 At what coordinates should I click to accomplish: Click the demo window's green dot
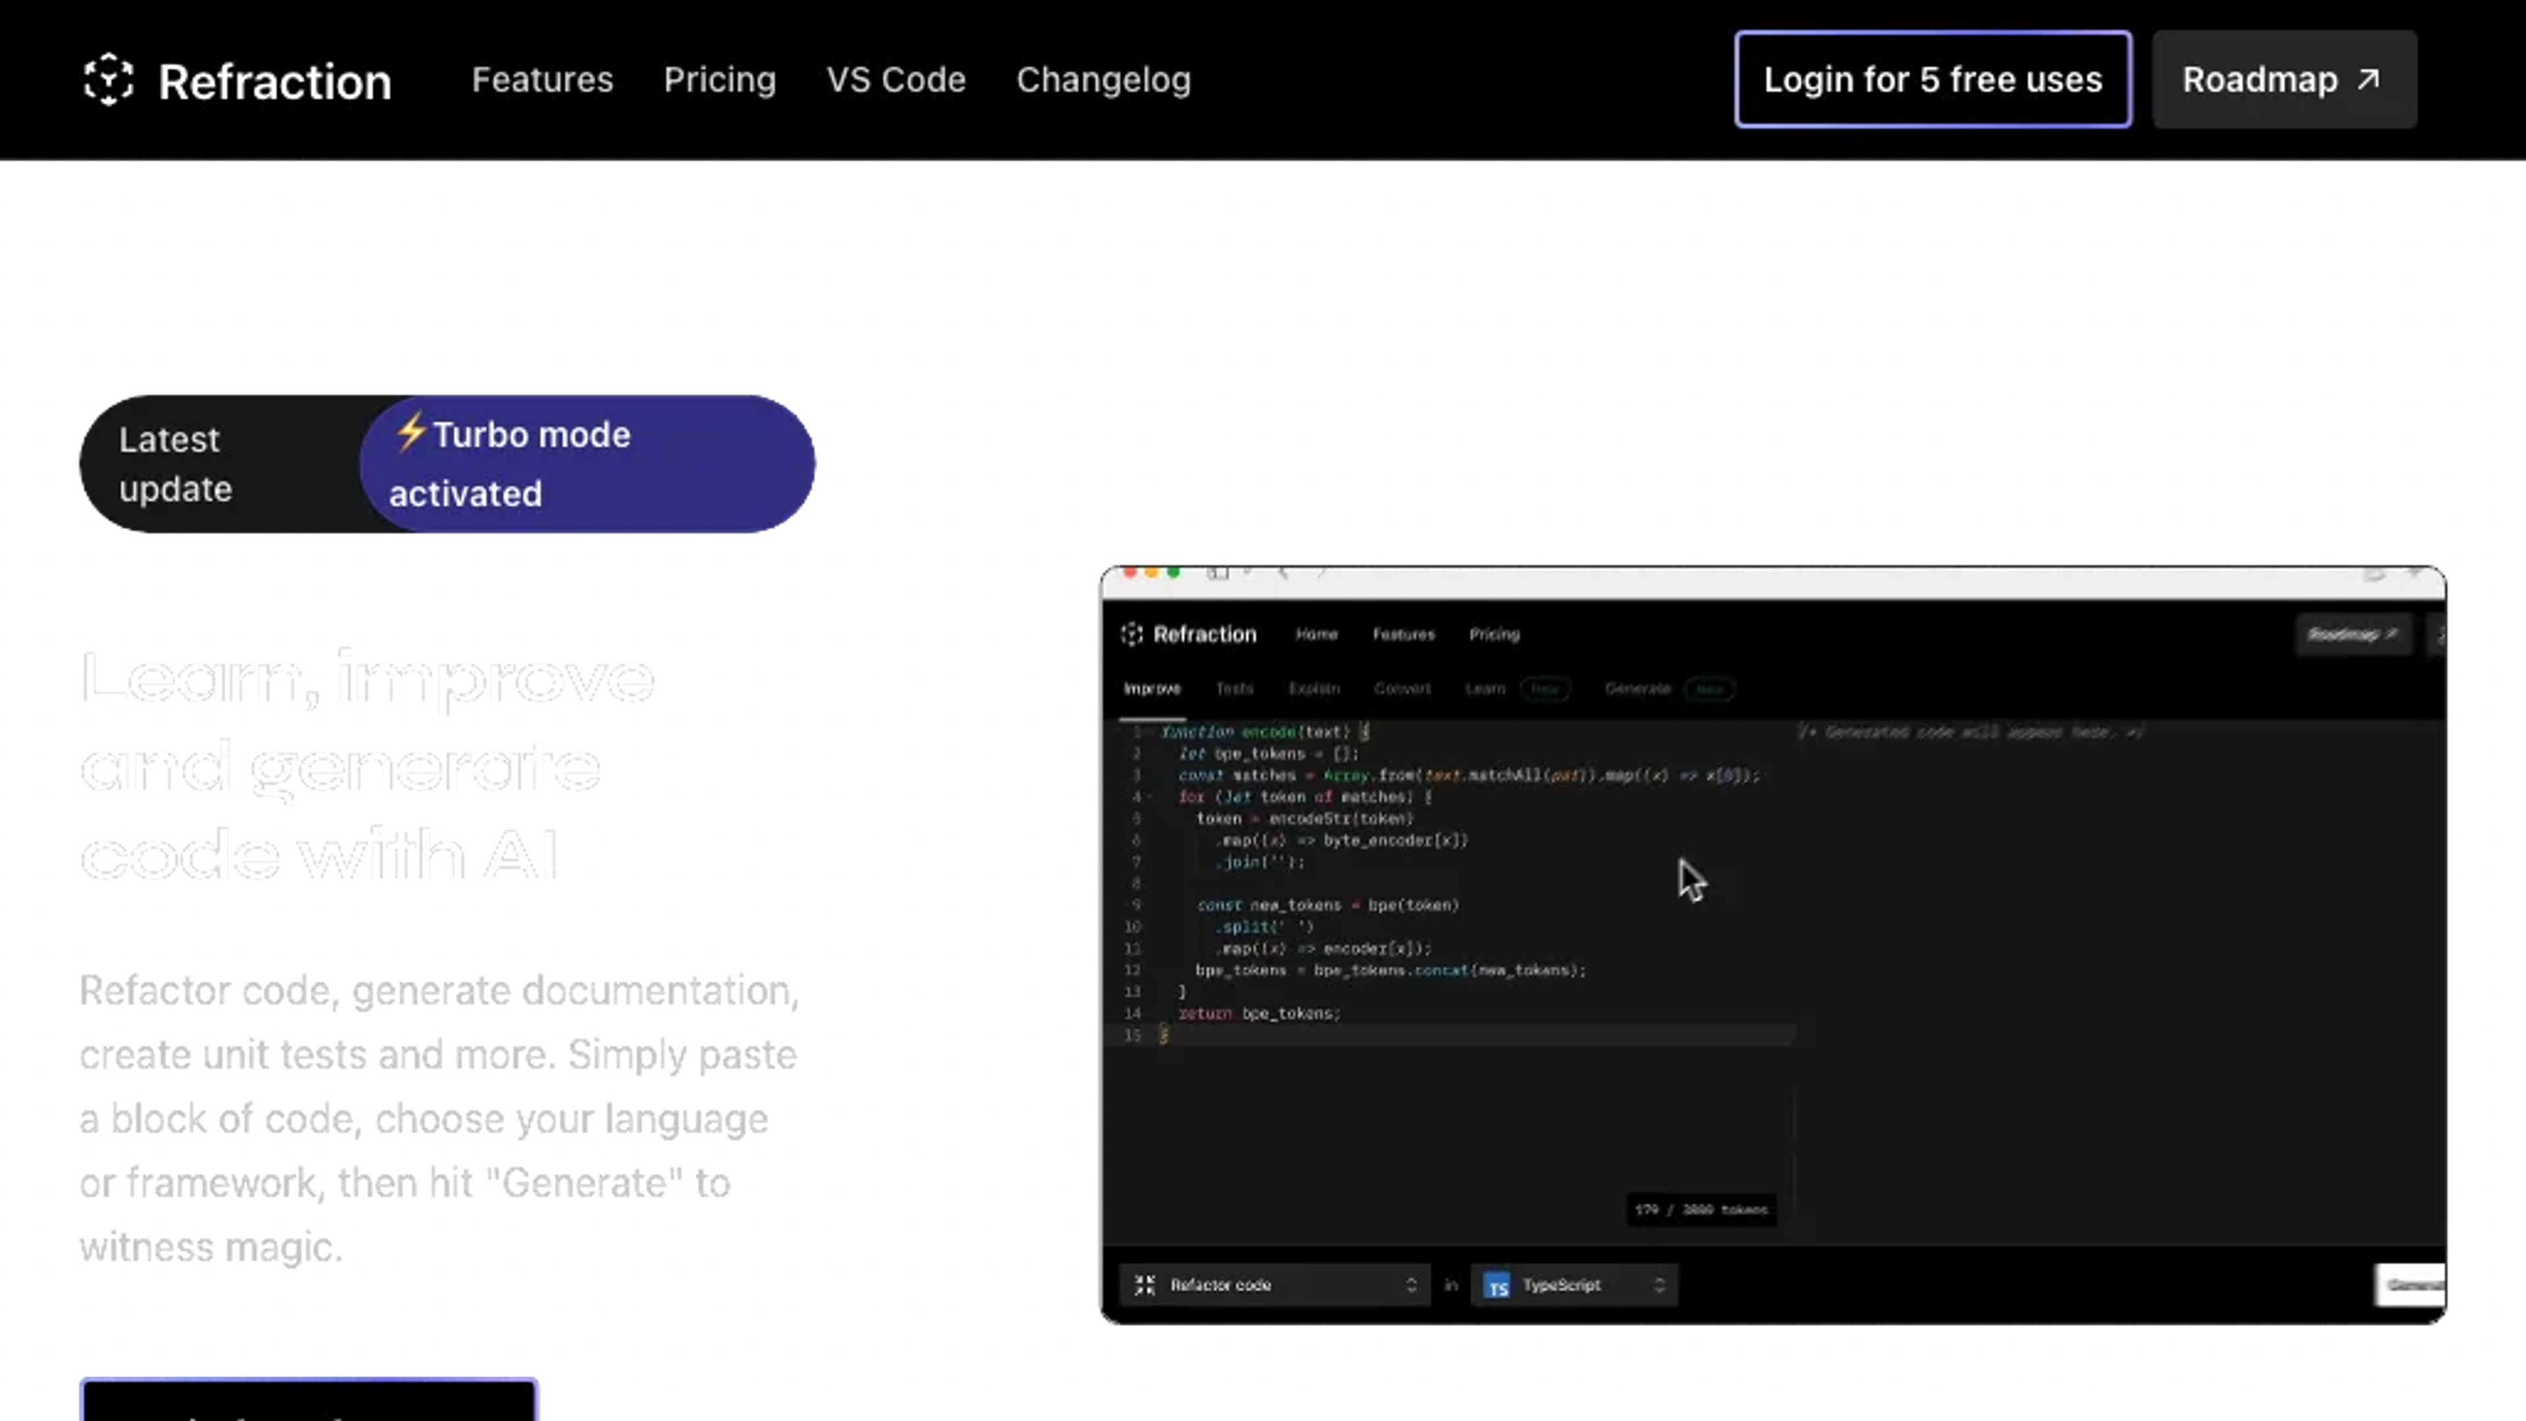point(1173,573)
